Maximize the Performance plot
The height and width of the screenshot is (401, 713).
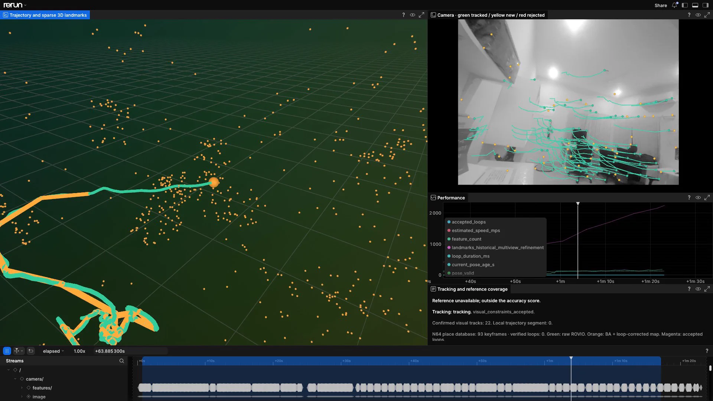pyautogui.click(x=707, y=198)
